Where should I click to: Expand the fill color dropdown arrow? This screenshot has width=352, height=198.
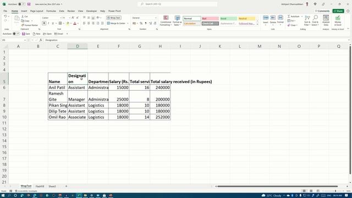pyautogui.click(x=71, y=23)
